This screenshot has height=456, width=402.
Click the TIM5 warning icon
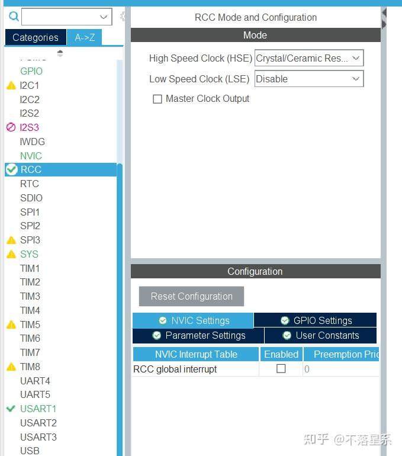(11, 325)
